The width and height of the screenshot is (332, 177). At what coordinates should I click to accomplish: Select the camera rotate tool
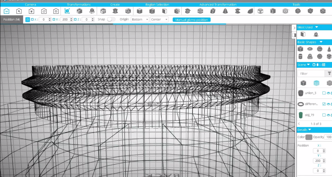click(x=44, y=11)
